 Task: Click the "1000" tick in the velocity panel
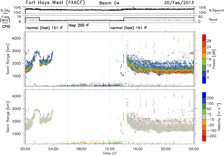16,134
